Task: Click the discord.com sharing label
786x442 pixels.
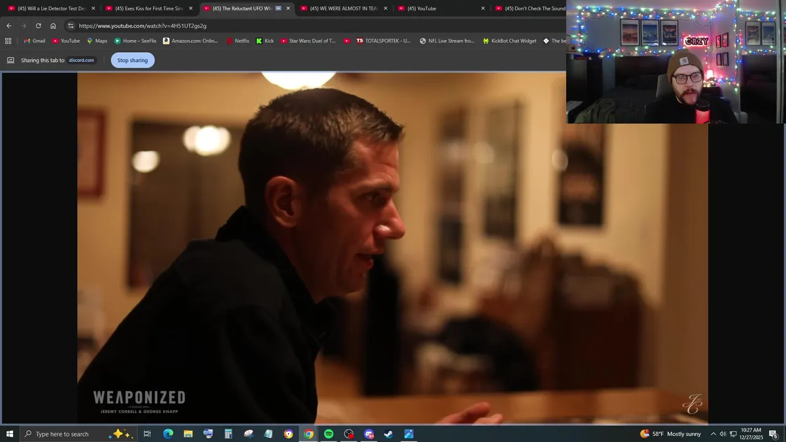Action: pos(81,60)
